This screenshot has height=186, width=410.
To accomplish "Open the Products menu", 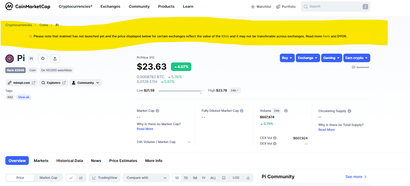I will (166, 6).
